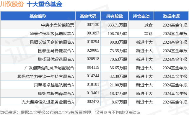
Task: Click fund code 018101
Action: (93, 84)
